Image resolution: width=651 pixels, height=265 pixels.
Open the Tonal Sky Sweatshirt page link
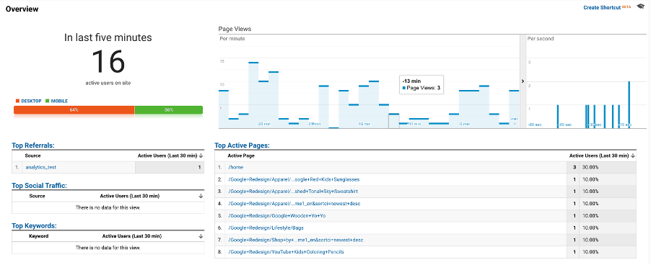293,192
